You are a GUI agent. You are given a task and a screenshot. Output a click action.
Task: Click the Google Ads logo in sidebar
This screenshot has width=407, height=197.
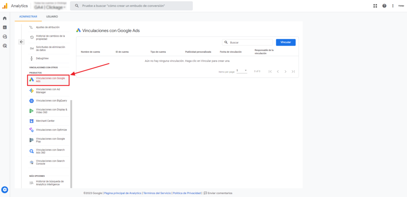(x=31, y=79)
